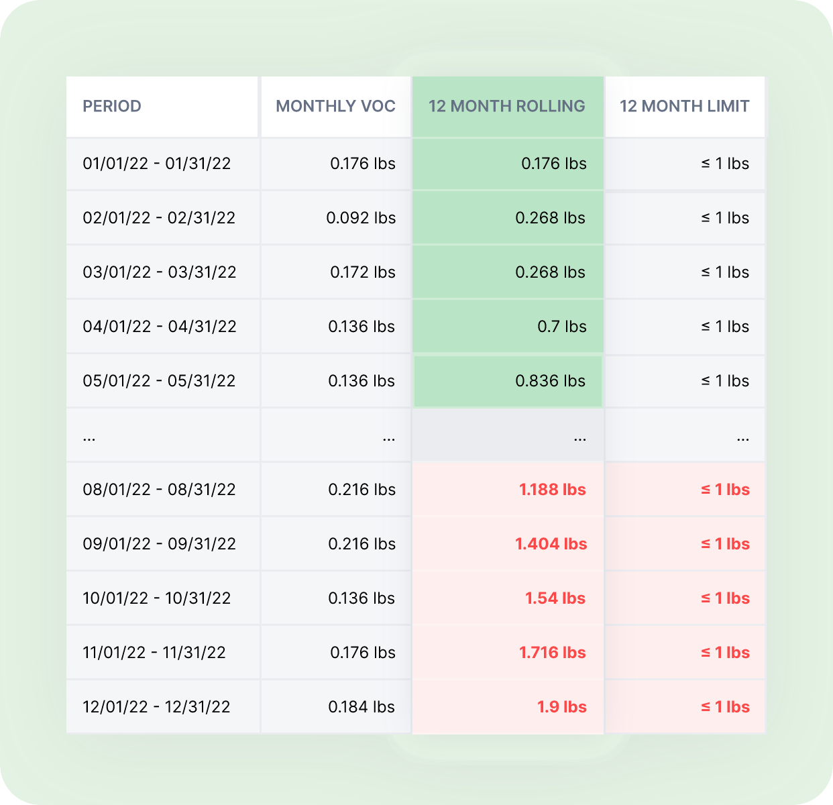Click the 0.184 lbs monthly VOC value
The width and height of the screenshot is (833, 805).
click(x=362, y=707)
